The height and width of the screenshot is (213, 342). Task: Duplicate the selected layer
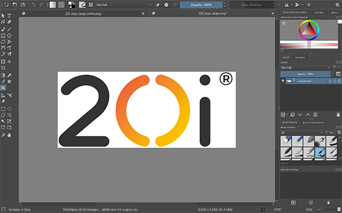click(x=293, y=115)
